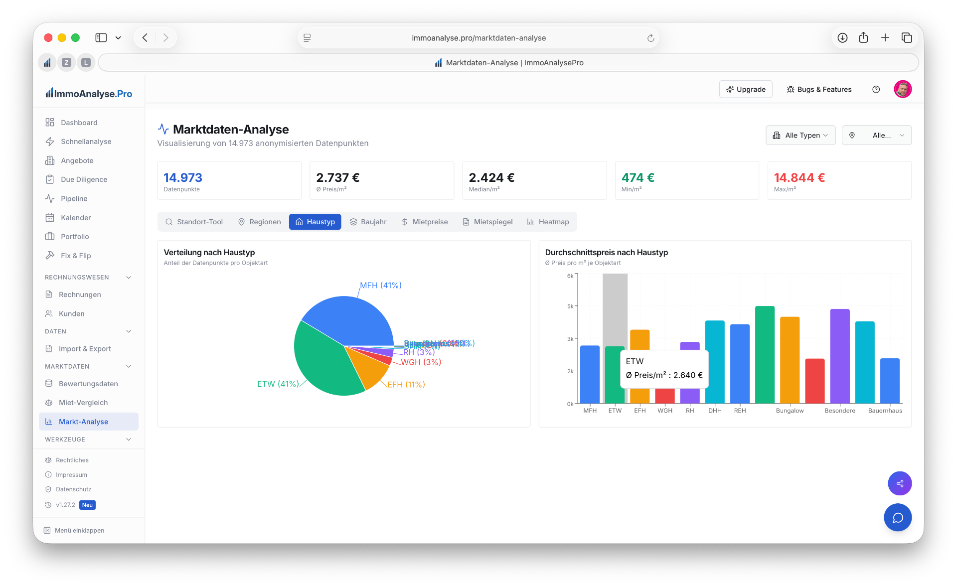Switch to the Regionen tab
The height and width of the screenshot is (587, 957).
pyautogui.click(x=260, y=222)
